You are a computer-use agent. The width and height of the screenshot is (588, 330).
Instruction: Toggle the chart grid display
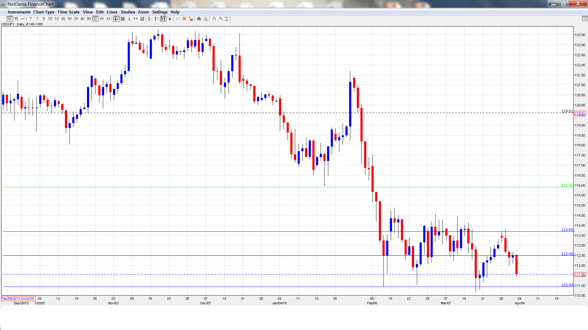click(x=123, y=19)
